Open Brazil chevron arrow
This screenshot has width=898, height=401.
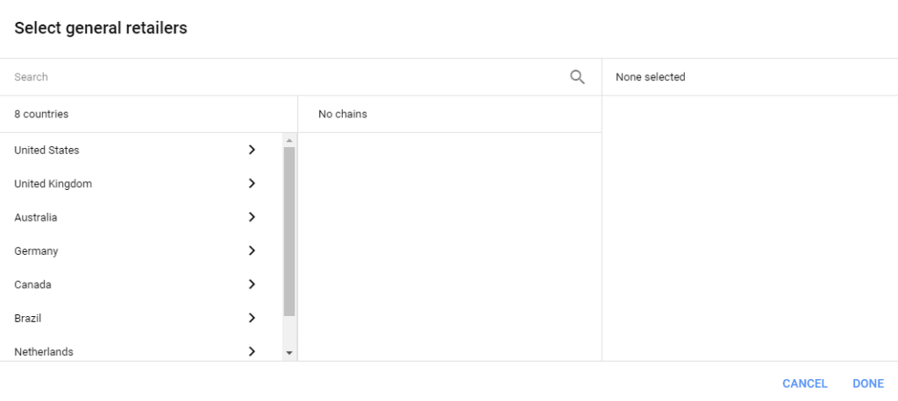click(252, 318)
